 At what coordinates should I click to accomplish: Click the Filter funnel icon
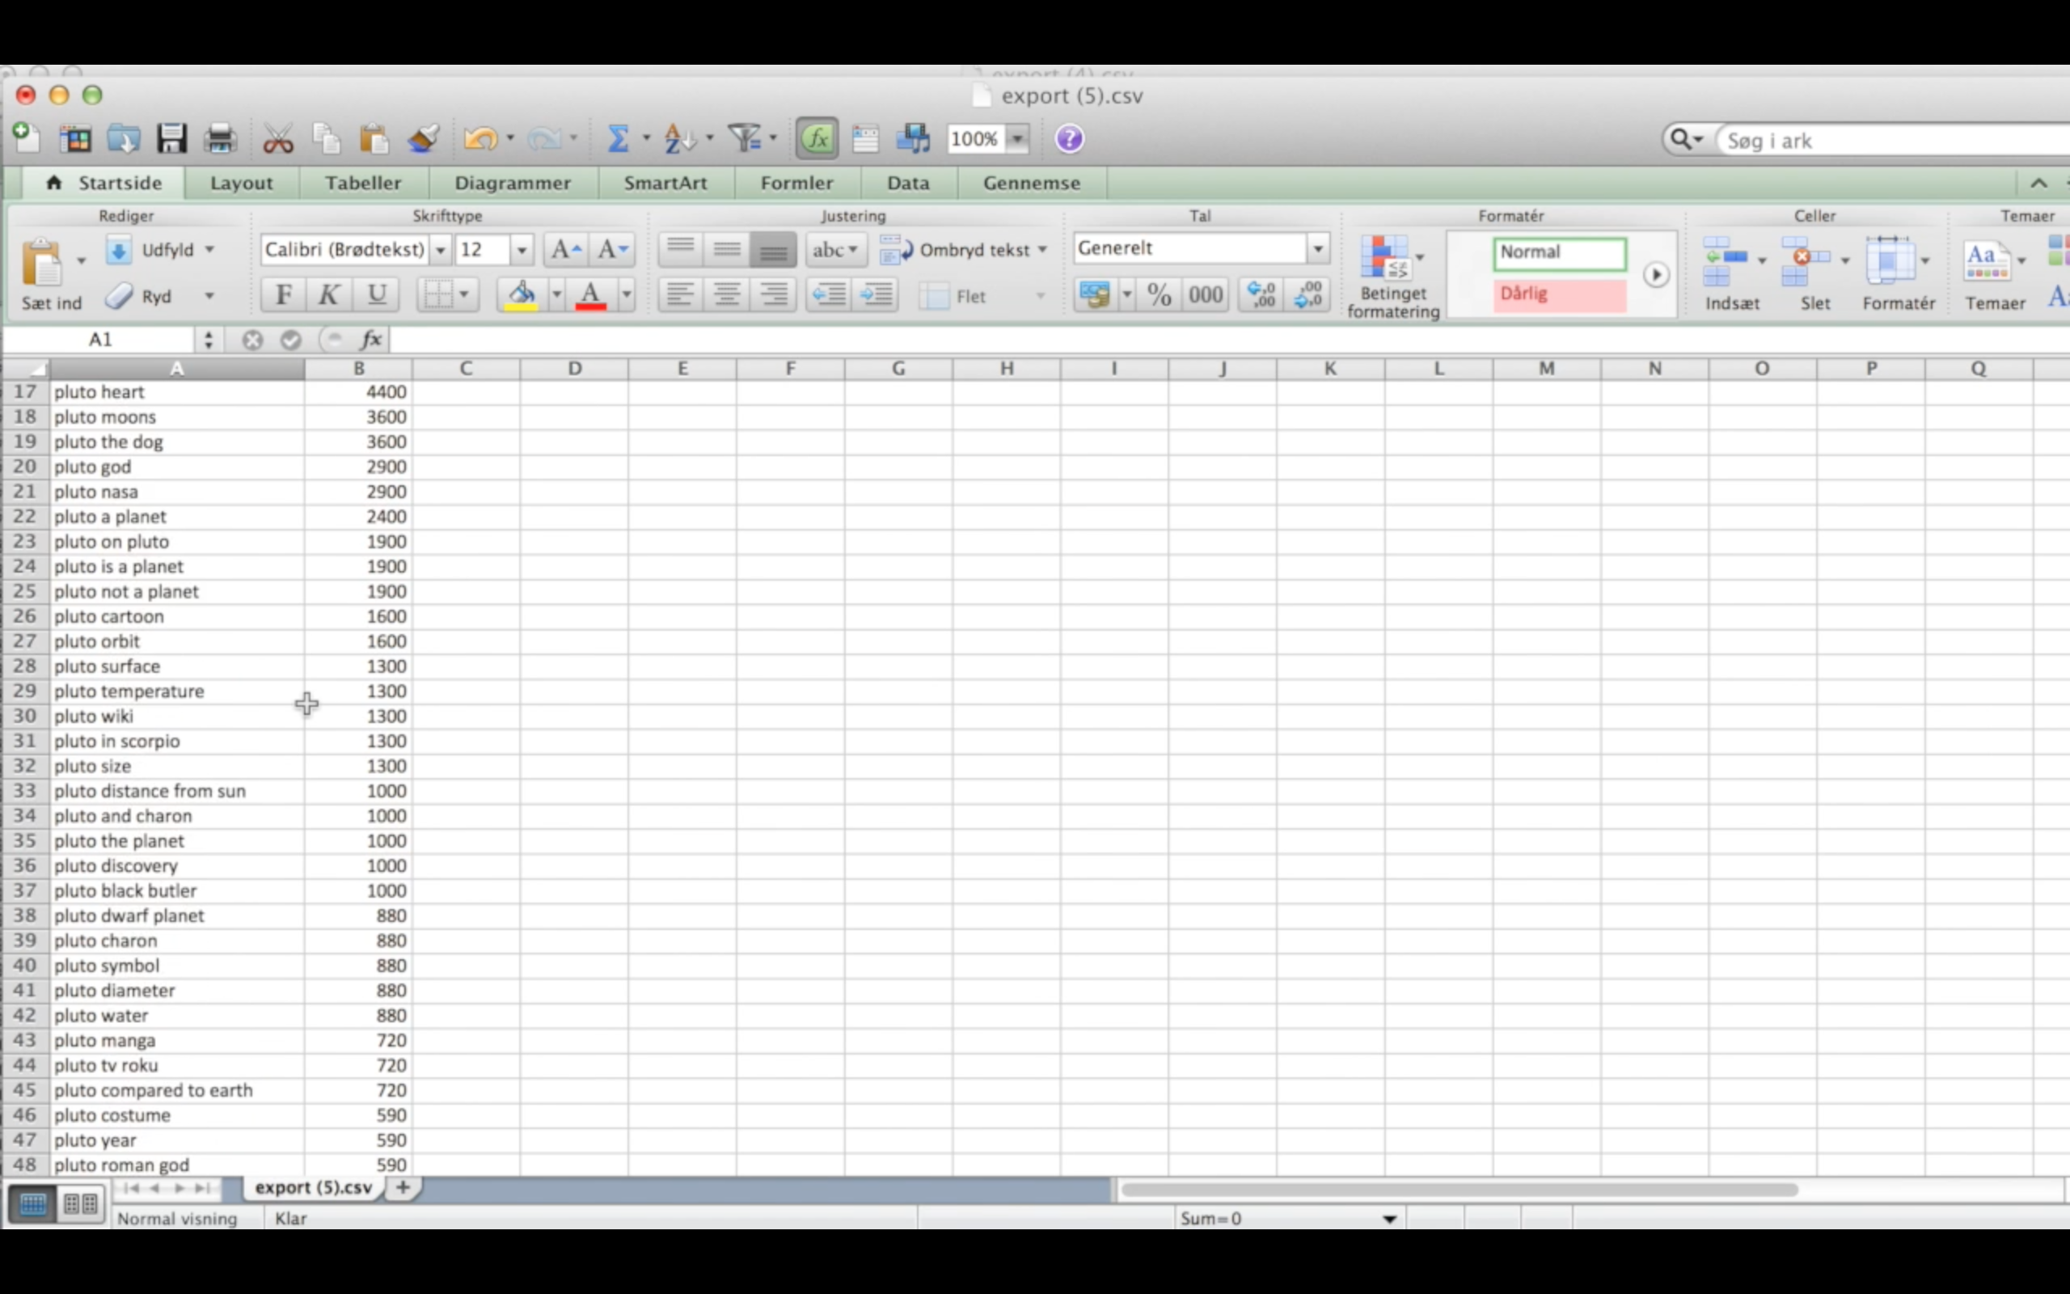point(744,138)
